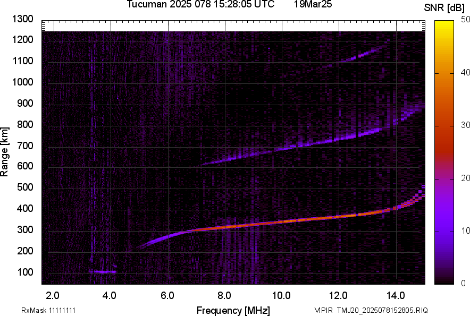Click the colorbar tick label '40'
This screenshot has width=470, height=316.
click(x=466, y=72)
